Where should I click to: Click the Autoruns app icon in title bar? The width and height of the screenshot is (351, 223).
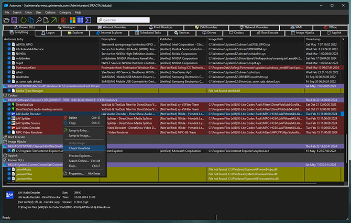point(6,5)
